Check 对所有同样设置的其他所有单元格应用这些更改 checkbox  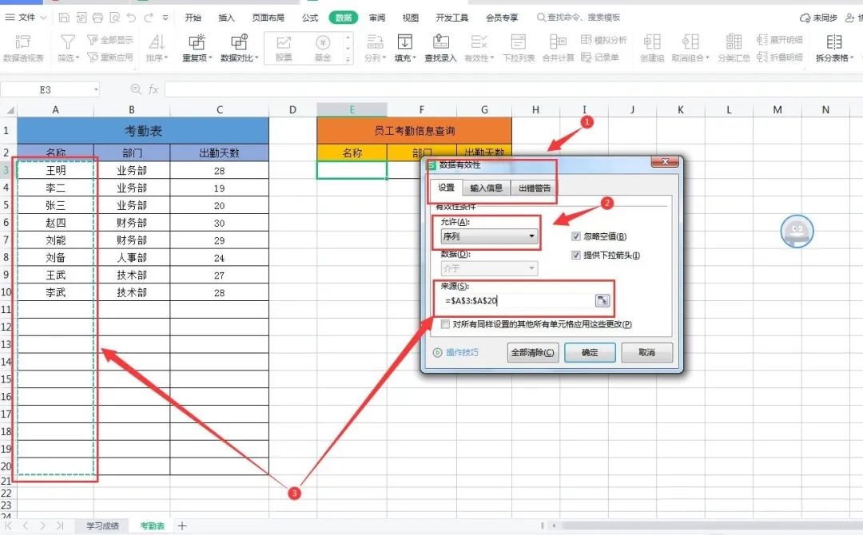445,324
